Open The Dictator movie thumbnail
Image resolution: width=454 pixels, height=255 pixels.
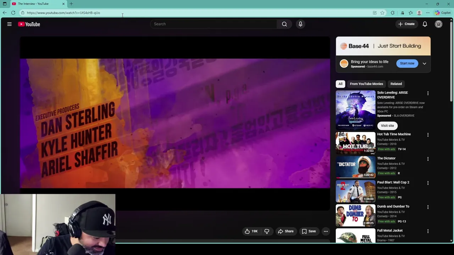pyautogui.click(x=355, y=167)
